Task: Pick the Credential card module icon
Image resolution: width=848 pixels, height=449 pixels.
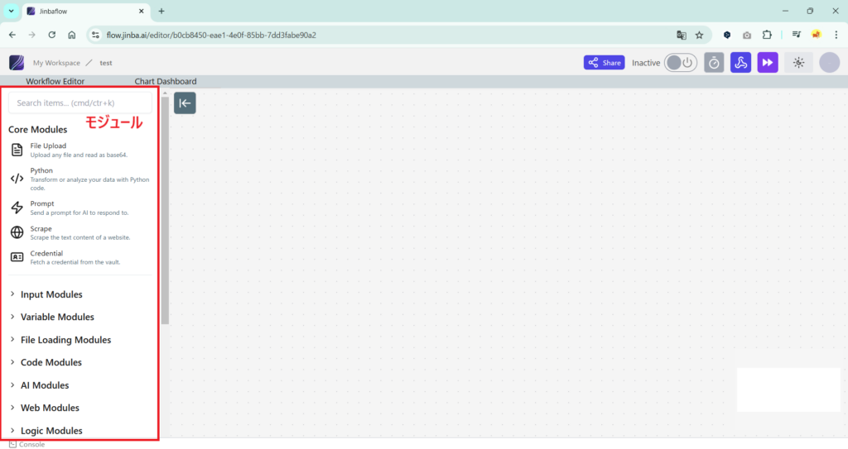Action: (17, 257)
